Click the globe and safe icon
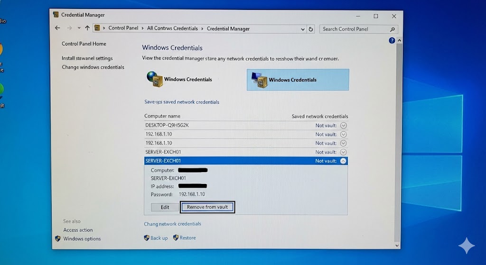 point(155,79)
